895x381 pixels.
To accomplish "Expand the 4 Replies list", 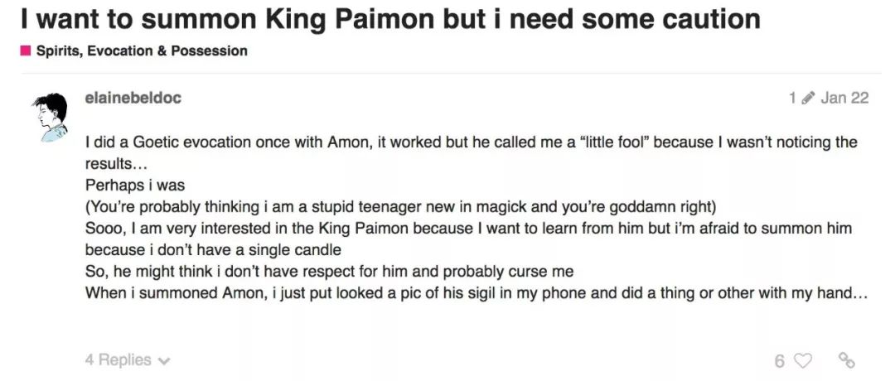I will click(x=127, y=360).
